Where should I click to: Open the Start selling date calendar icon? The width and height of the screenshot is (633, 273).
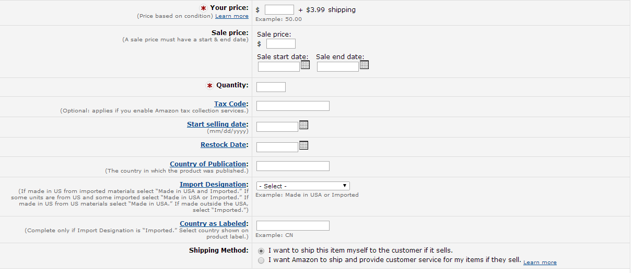pyautogui.click(x=303, y=125)
